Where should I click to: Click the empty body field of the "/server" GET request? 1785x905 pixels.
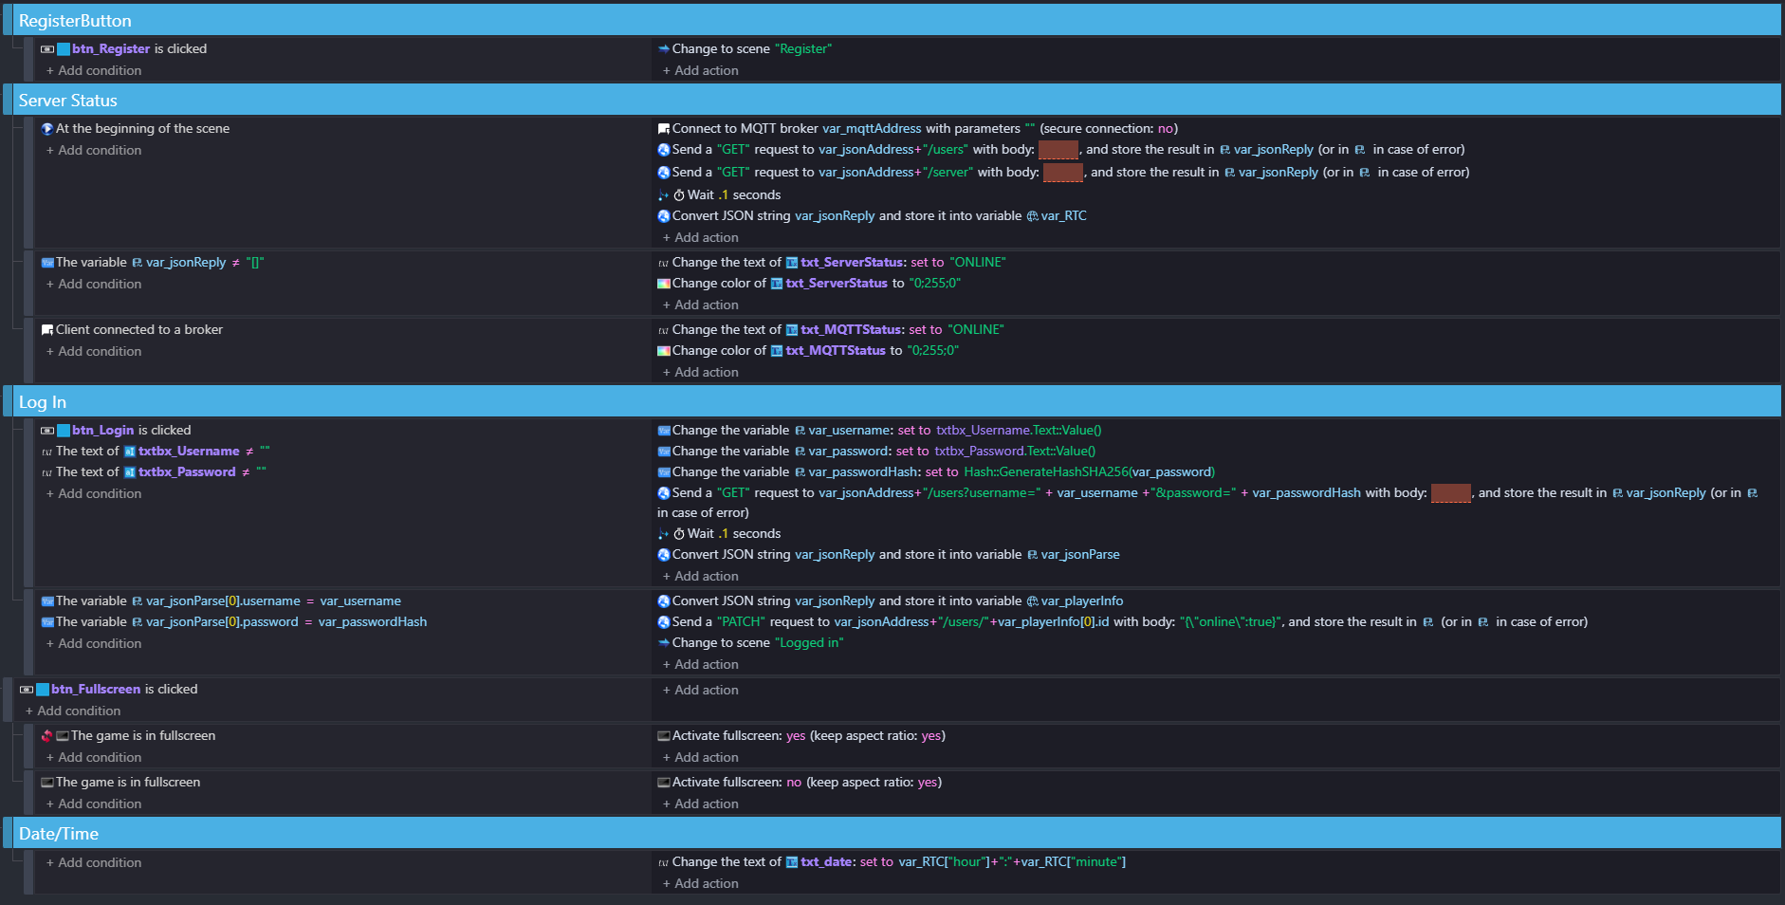point(1063,173)
